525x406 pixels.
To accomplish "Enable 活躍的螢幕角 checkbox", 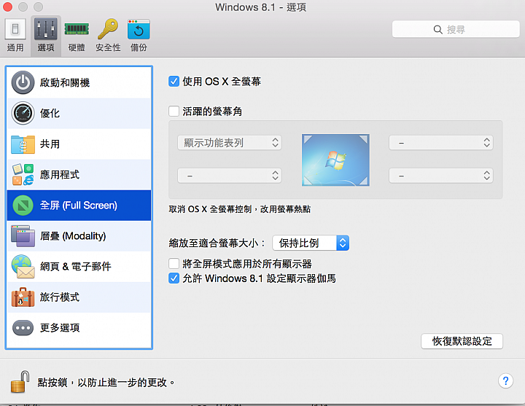I will 174,111.
